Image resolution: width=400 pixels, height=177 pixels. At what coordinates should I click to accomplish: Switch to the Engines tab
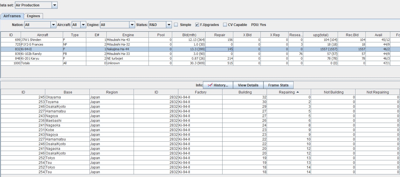(33, 16)
